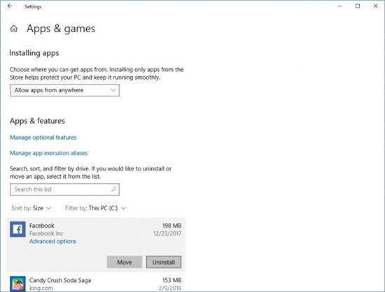Open Settings home via house icon
385x292 pixels.
click(14, 29)
